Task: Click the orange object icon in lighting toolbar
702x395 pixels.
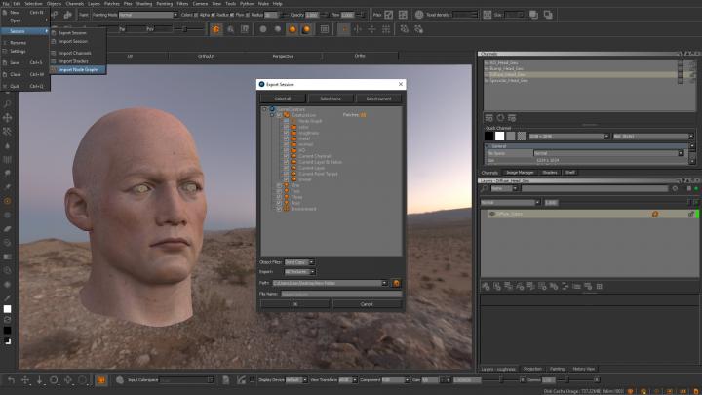Action: tap(214, 29)
